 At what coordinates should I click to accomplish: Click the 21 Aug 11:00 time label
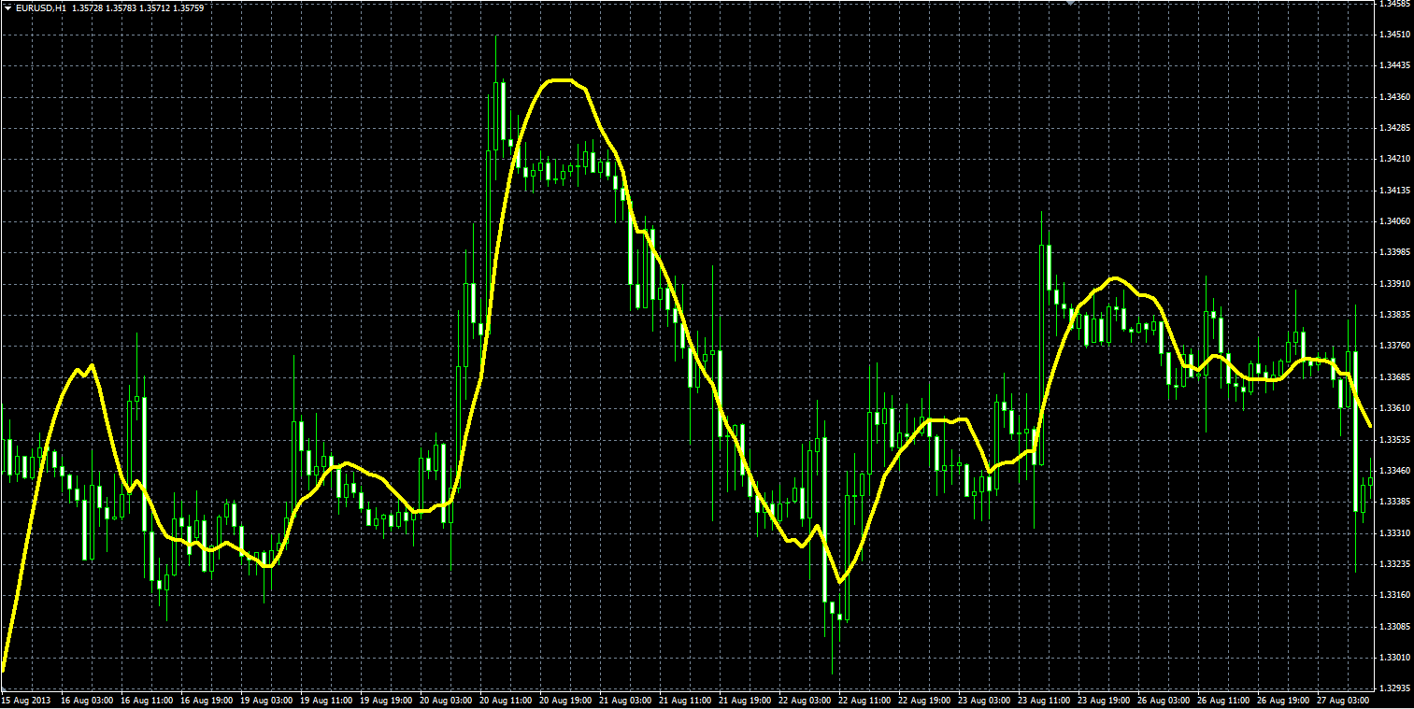(686, 700)
